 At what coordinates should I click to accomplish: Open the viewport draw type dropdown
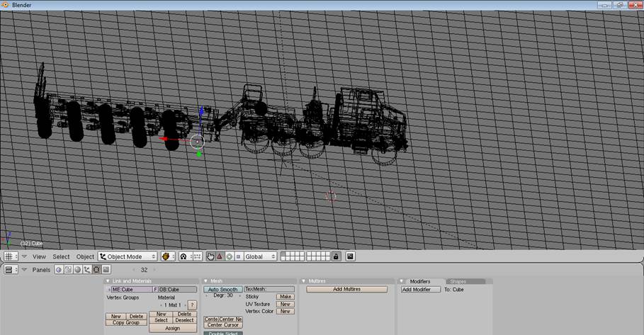[169, 256]
